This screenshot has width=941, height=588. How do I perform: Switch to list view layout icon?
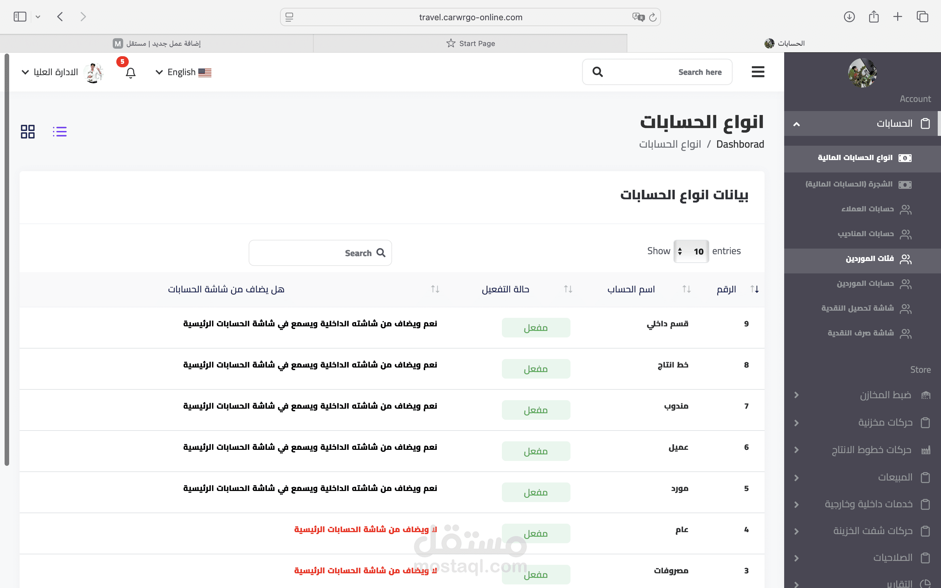click(x=60, y=131)
